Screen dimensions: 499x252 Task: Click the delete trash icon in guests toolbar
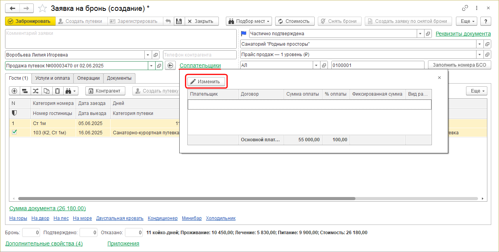point(57,91)
